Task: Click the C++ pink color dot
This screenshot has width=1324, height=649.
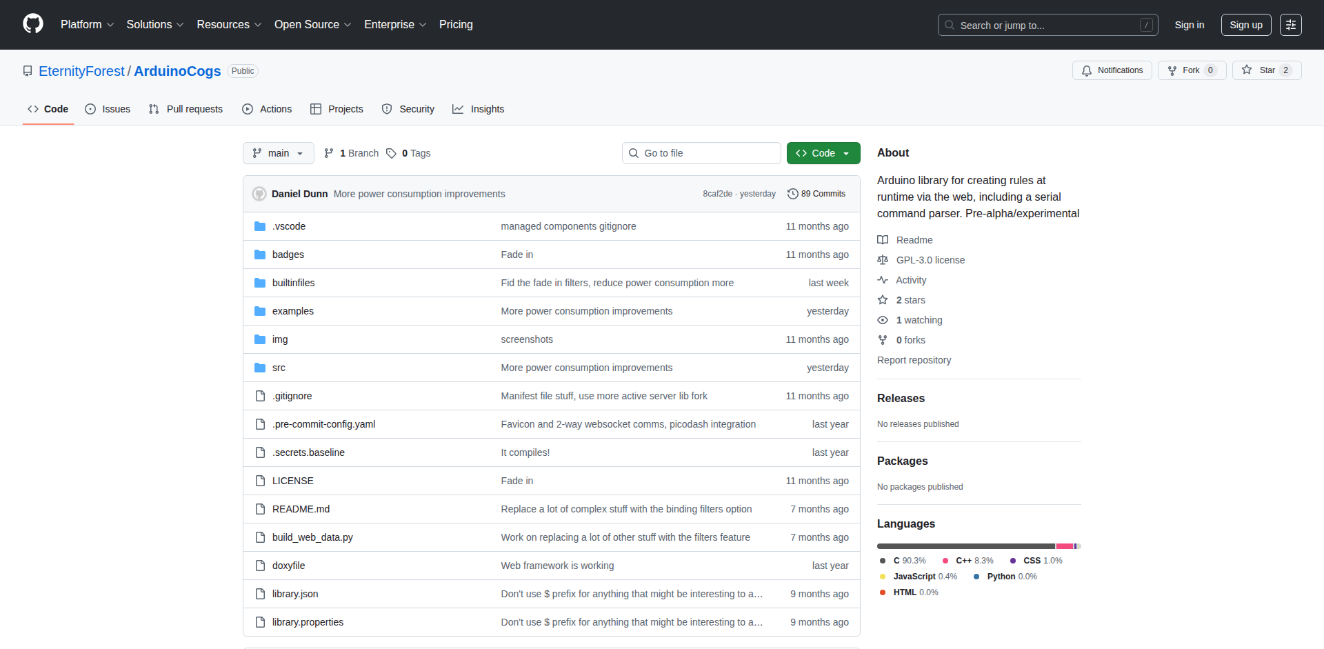Action: [945, 561]
